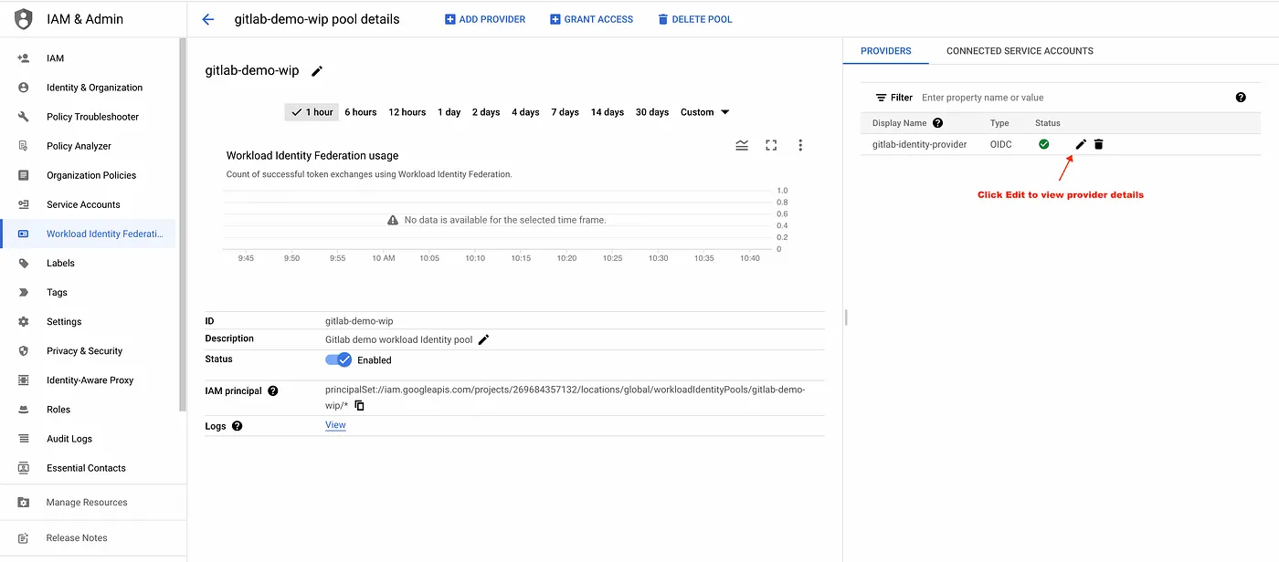Edit gitlab-identity-provider with pencil icon
Viewport: 1279px width, 562px height.
[1081, 144]
